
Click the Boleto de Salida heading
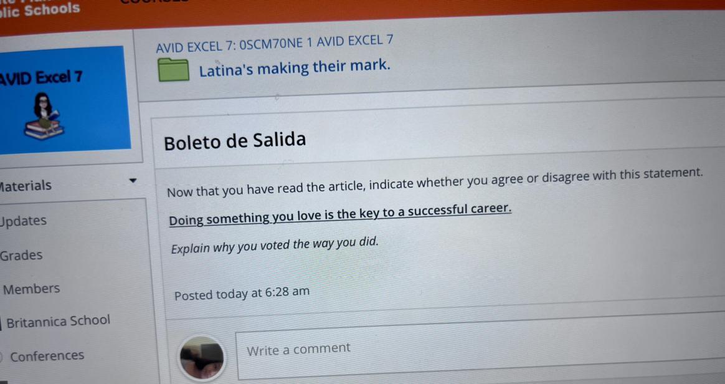(x=235, y=141)
